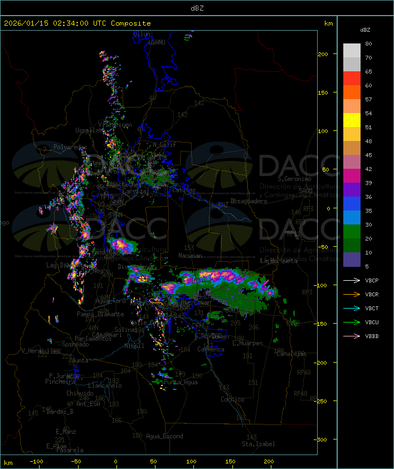Click the 'km' label at bottom-left corner
The height and width of the screenshot is (469, 394).
point(8,463)
